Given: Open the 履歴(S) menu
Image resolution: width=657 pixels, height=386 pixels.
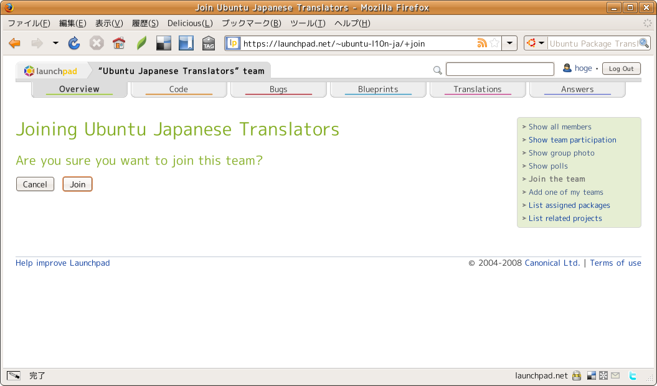Looking at the screenshot, I should tap(145, 24).
